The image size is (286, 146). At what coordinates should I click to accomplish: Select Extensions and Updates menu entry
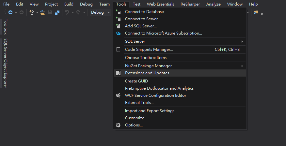point(148,73)
